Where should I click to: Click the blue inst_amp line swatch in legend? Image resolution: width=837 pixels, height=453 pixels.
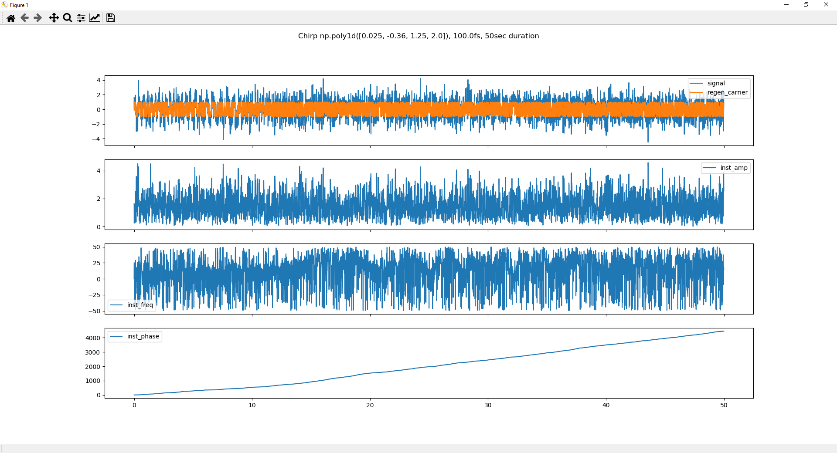(x=709, y=168)
